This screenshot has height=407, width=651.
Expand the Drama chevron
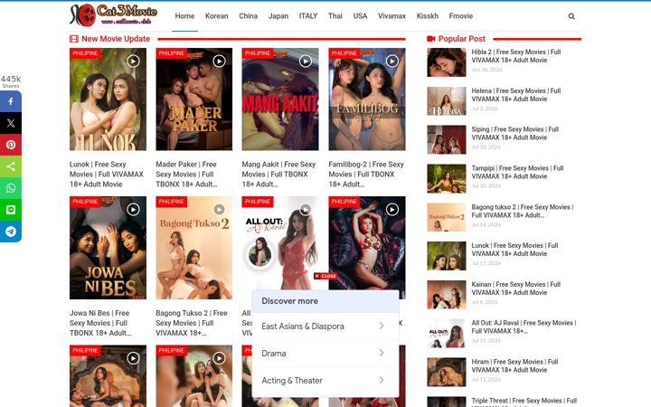pos(382,353)
